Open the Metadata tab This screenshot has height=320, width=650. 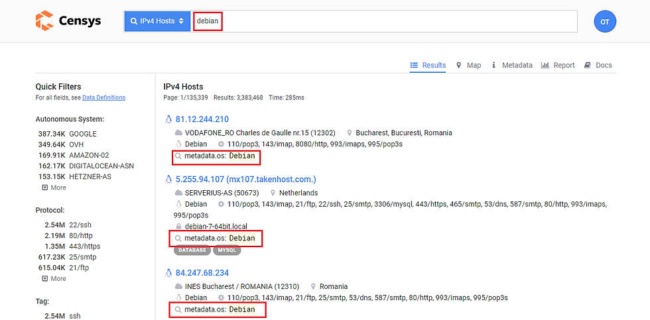[512, 65]
